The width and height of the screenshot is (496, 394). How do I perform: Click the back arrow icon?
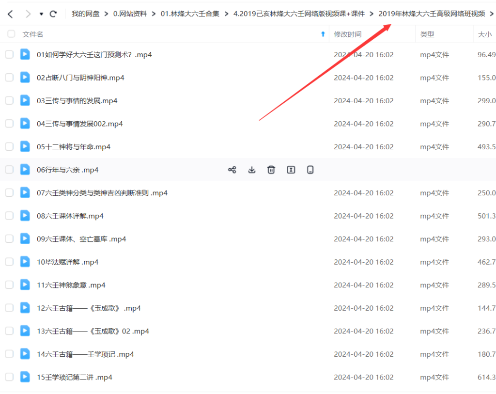(x=10, y=14)
